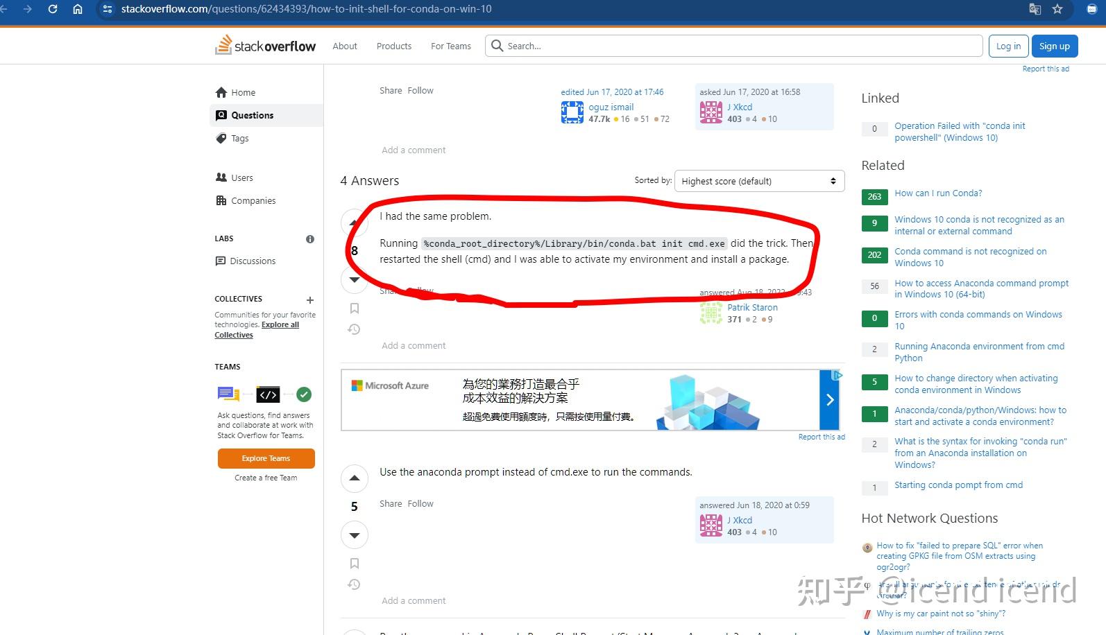This screenshot has width=1106, height=635.
Task: Click oguz ismail's avatar
Action: (x=572, y=112)
